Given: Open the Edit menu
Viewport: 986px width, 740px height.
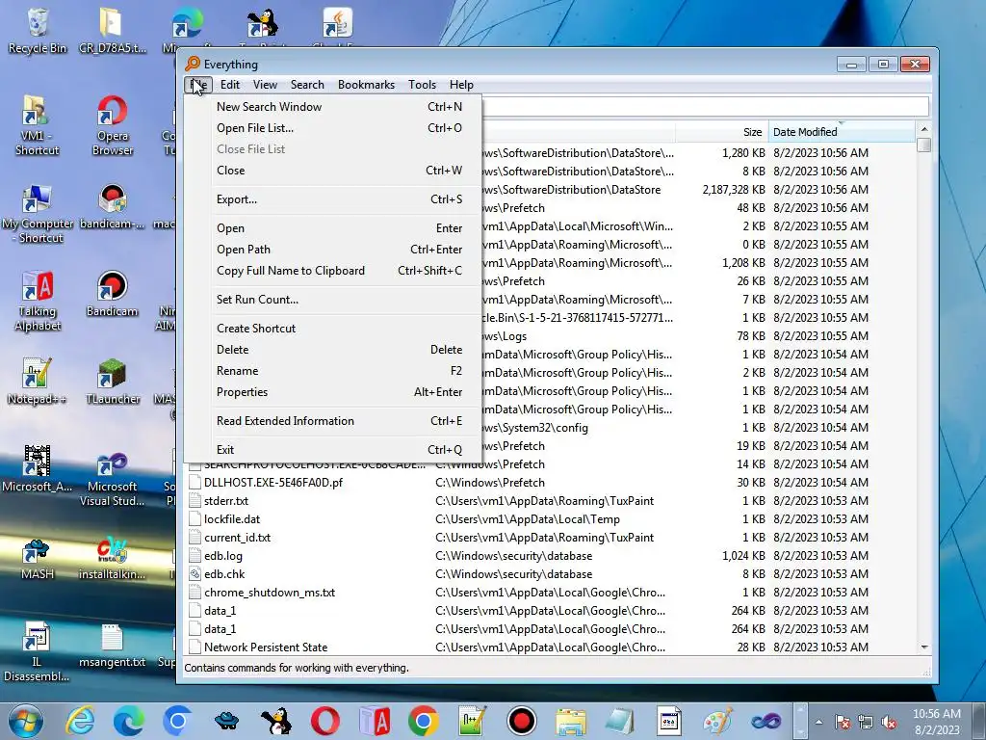Looking at the screenshot, I should (x=229, y=85).
